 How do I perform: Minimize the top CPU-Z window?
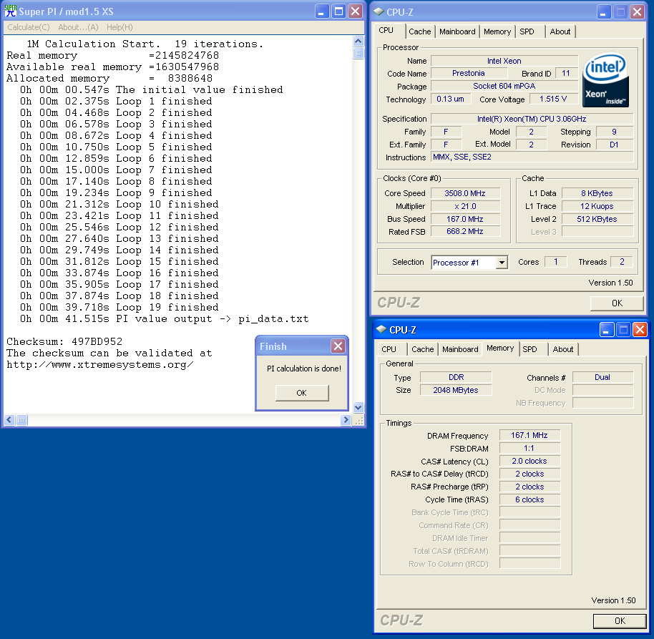pyautogui.click(x=603, y=12)
